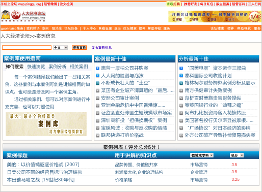Open the 推荐好友 top link
262x192 pixels.
(x=191, y=4)
